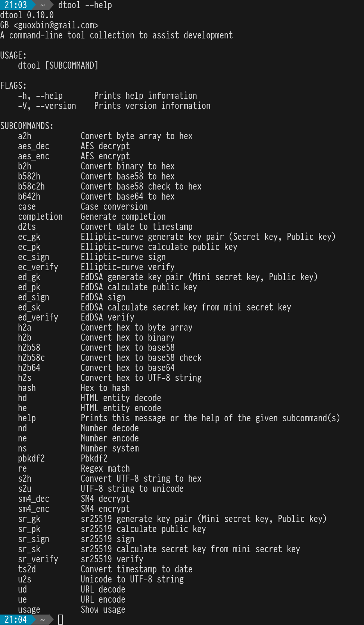Click the completion subcommand name
Screen dimensions: 364x625
pyautogui.click(x=40, y=217)
